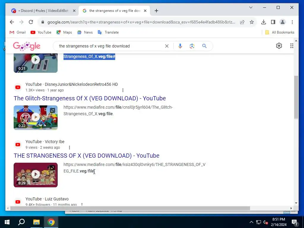Open News bookmark
The height and width of the screenshot is (228, 304).
tap(85, 32)
